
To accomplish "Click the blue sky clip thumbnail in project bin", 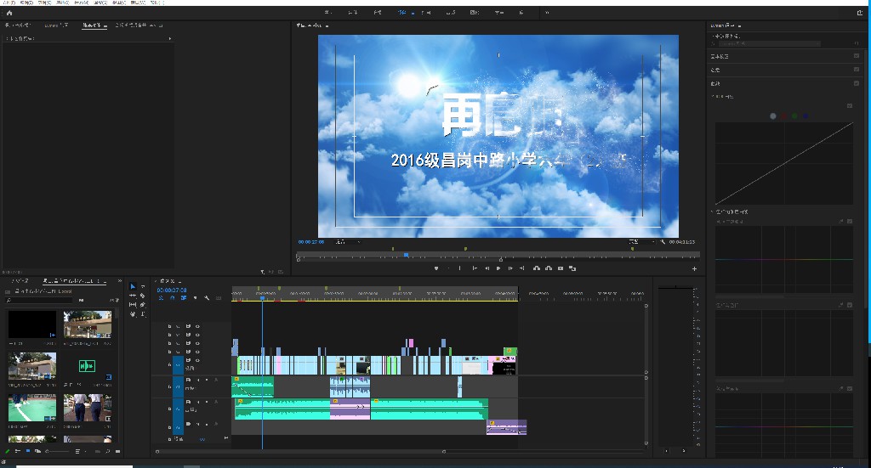I will [x=87, y=324].
